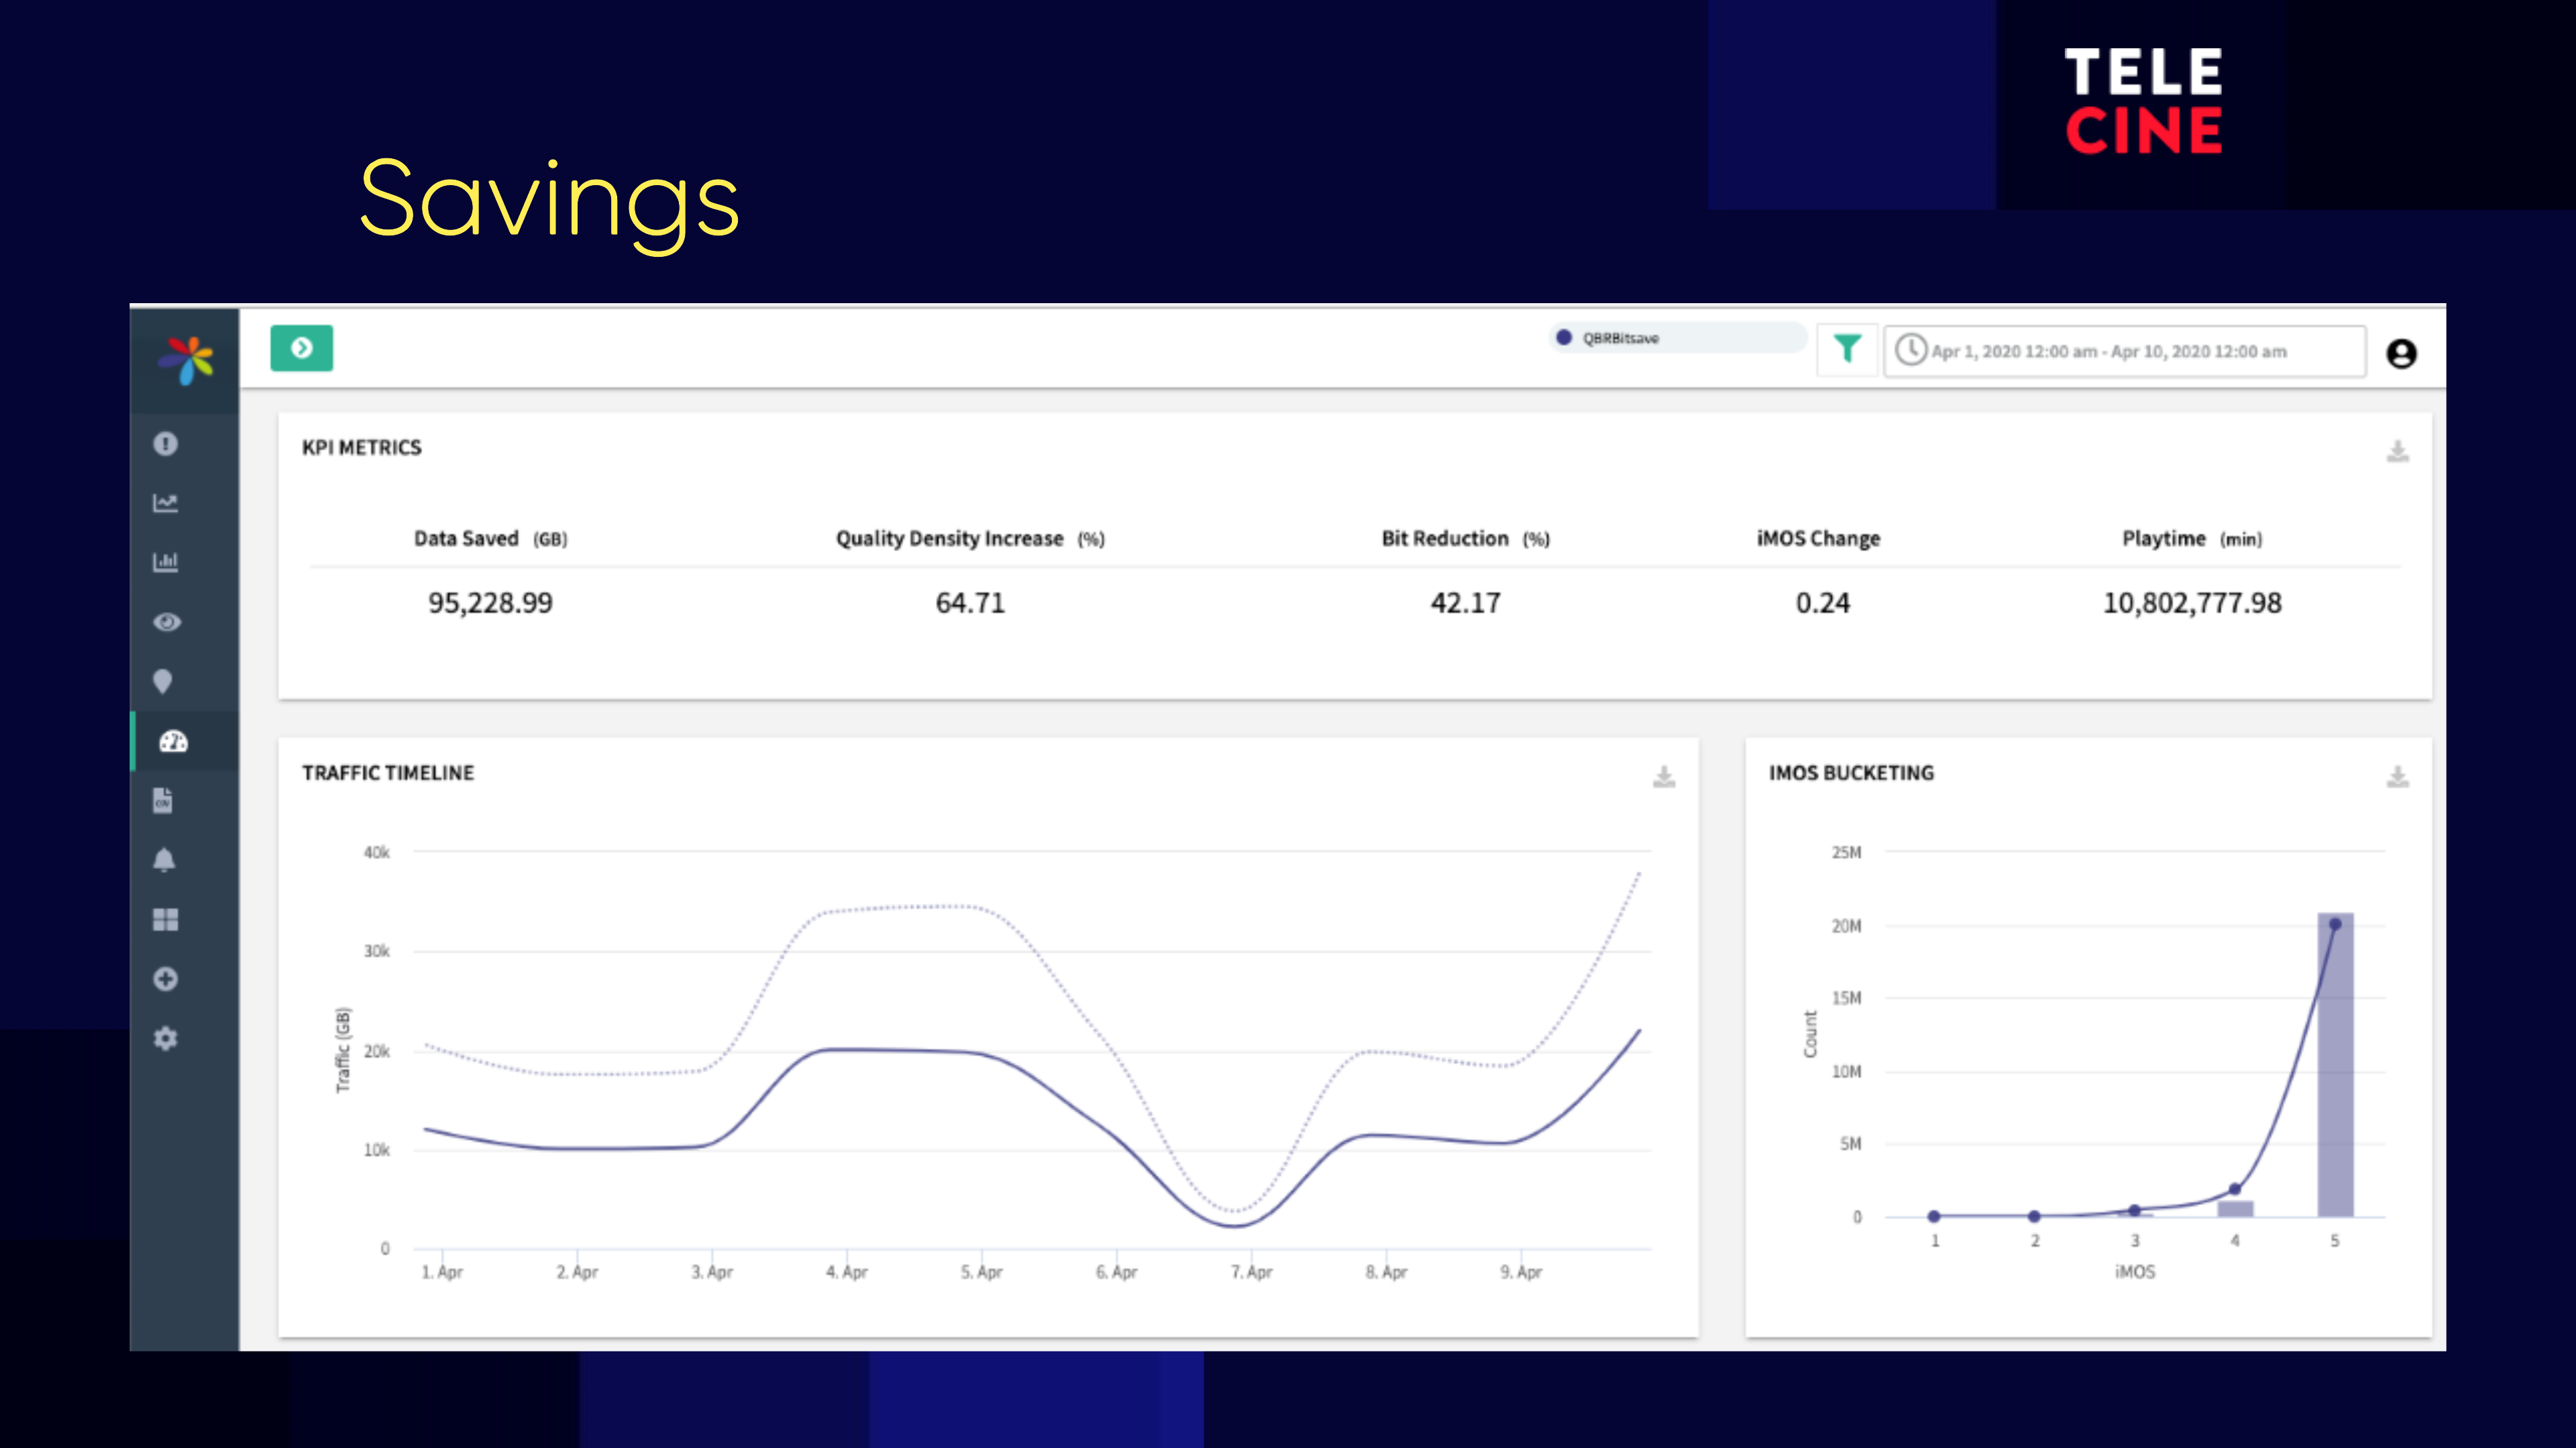Select the speedometer gauge sidebar icon
Image resolution: width=2576 pixels, height=1448 pixels.
[174, 741]
